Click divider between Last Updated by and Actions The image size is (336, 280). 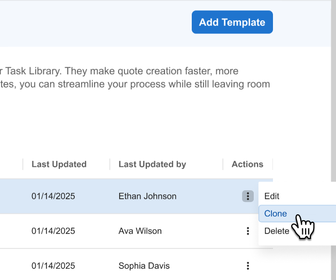(223, 164)
